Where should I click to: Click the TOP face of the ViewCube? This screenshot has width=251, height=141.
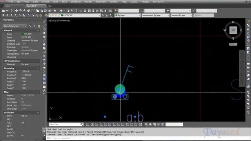point(233,30)
